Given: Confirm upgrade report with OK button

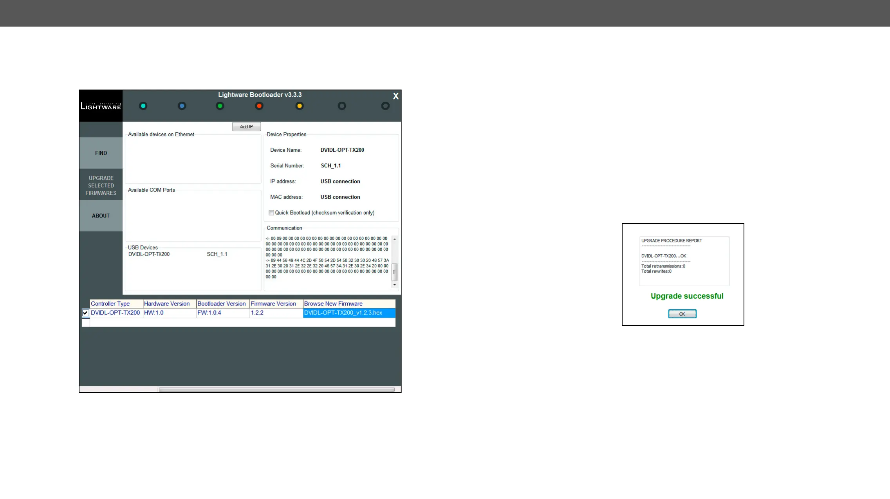Looking at the screenshot, I should tap(682, 314).
